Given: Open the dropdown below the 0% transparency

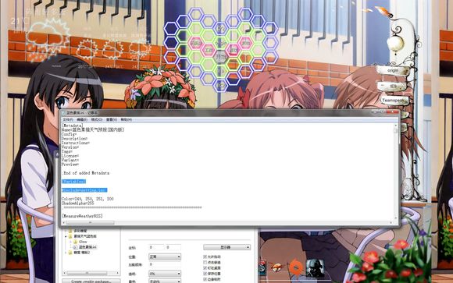Looking at the screenshot, I should pos(165,281).
